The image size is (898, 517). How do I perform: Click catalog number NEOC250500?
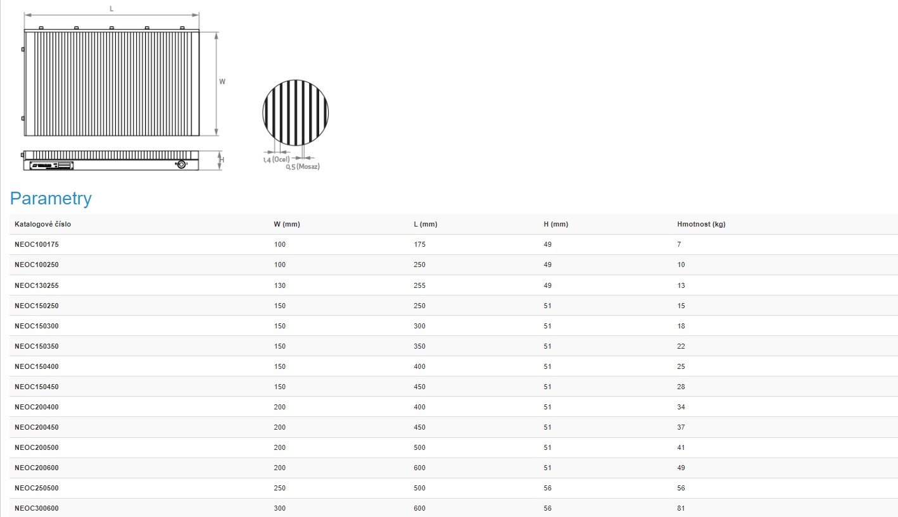(x=37, y=488)
